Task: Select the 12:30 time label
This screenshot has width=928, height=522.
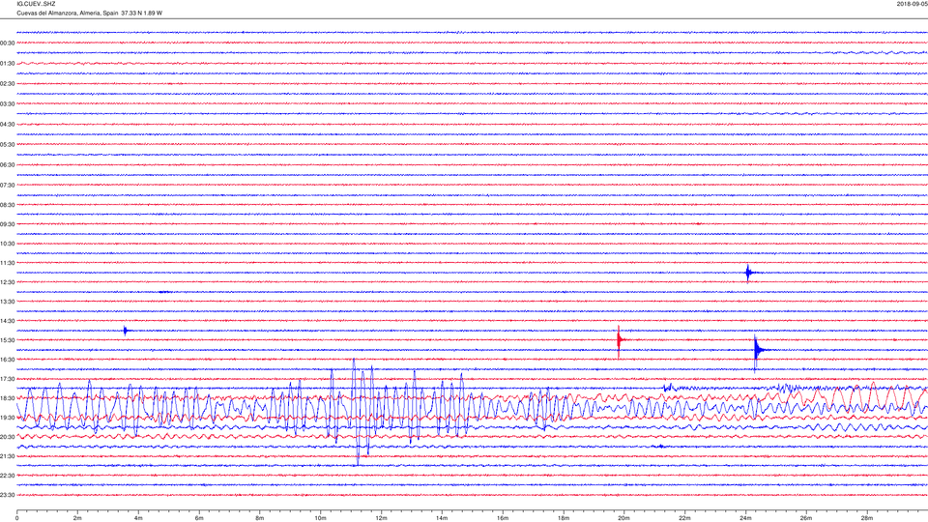Action: coord(8,282)
